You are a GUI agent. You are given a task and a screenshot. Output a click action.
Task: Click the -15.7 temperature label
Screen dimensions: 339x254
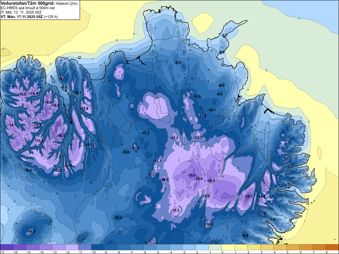click(248, 196)
